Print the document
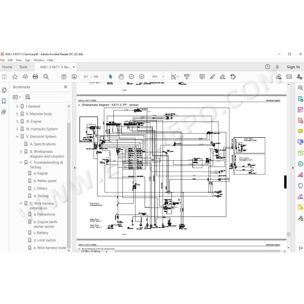Screen dimensions: 304x304 (x=35, y=76)
